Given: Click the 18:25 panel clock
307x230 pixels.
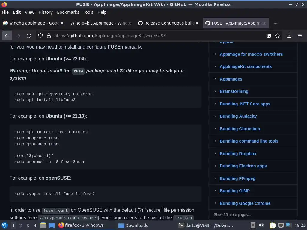Looking at the screenshot, I should [x=300, y=225].
